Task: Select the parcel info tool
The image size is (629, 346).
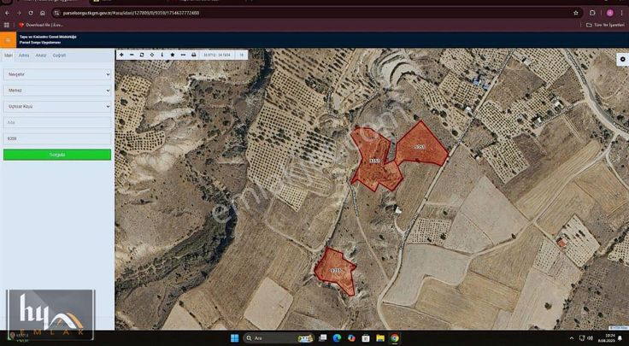Action: pos(162,55)
